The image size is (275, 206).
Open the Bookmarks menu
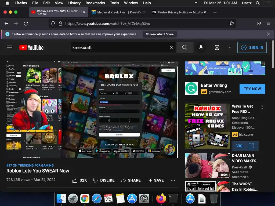click(95, 3)
